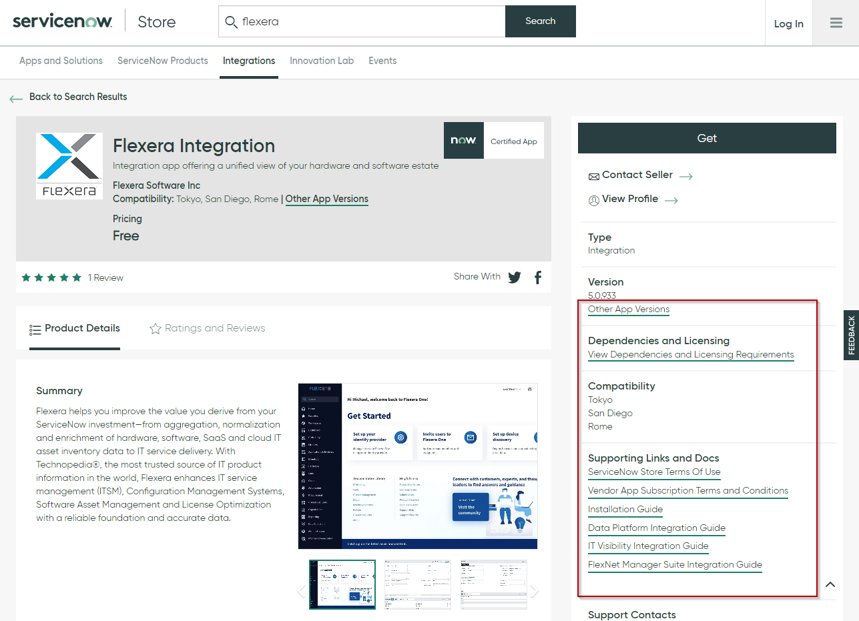Click the Flexera app logo
Viewport: 859px width, 621px height.
click(69, 166)
